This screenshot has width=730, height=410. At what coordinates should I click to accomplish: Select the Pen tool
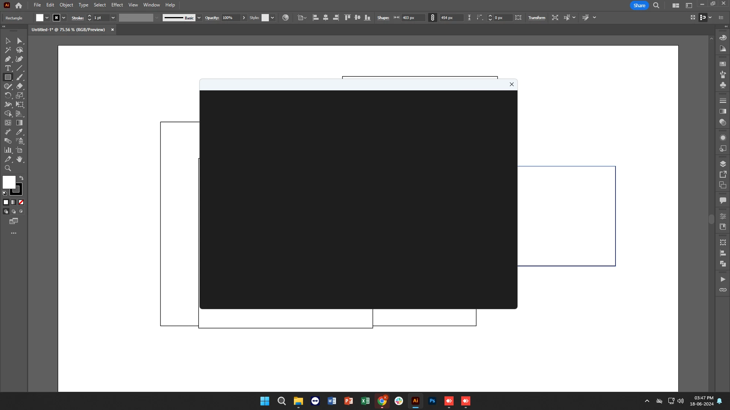[x=8, y=59]
